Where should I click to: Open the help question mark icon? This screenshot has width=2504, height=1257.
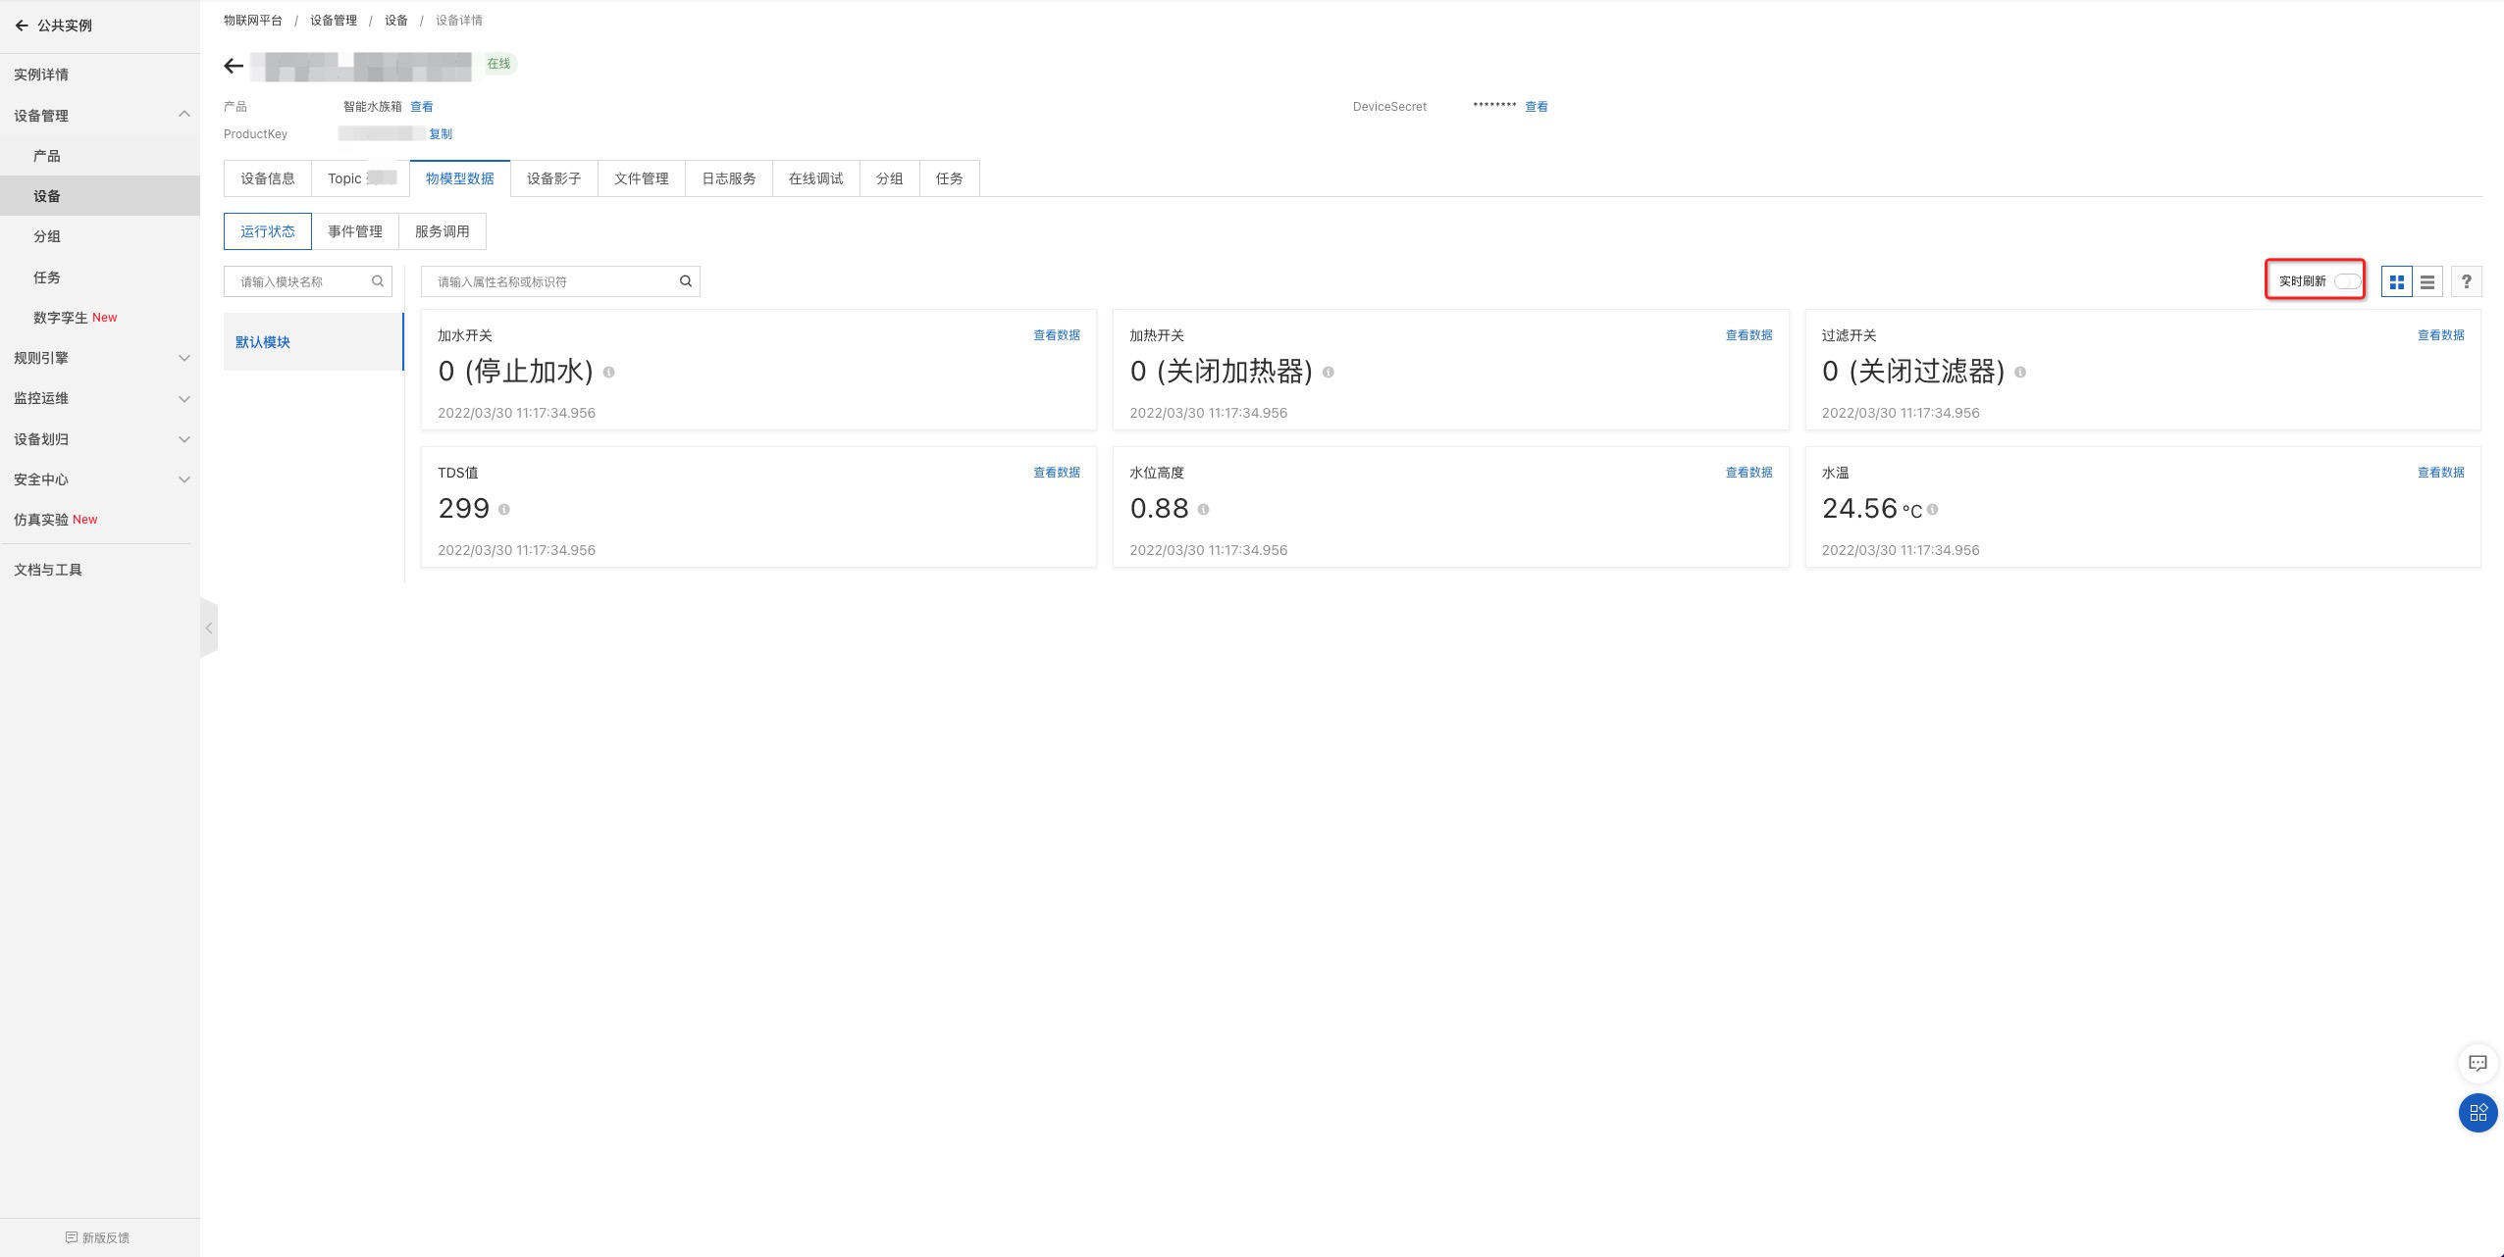coord(2467,281)
